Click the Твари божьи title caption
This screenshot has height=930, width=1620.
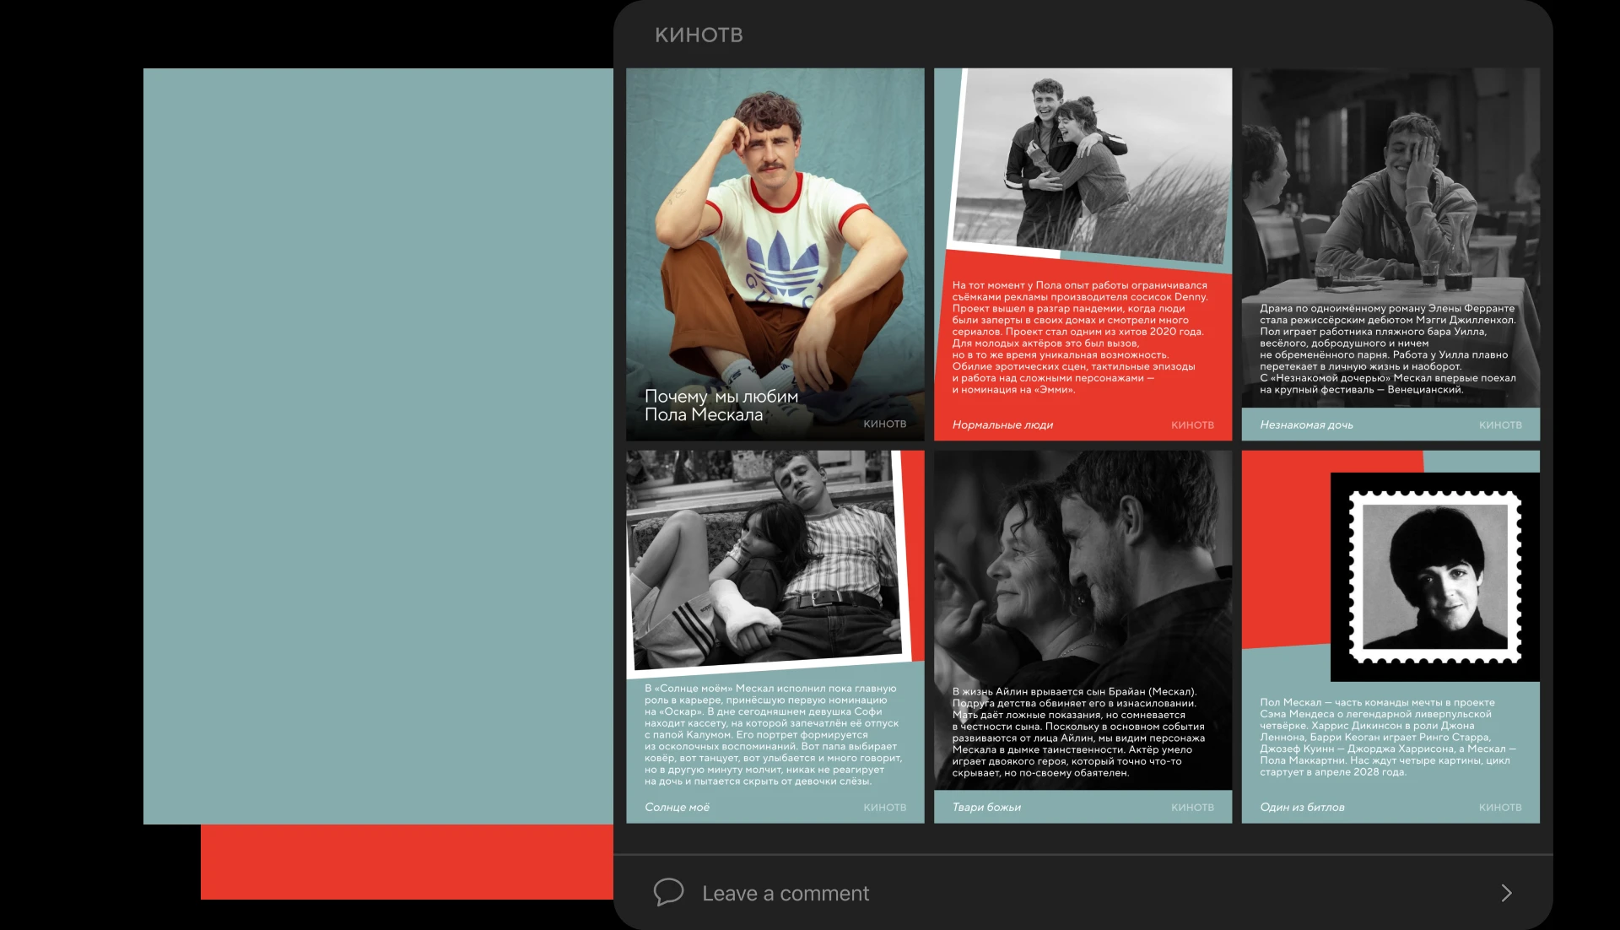tap(986, 807)
